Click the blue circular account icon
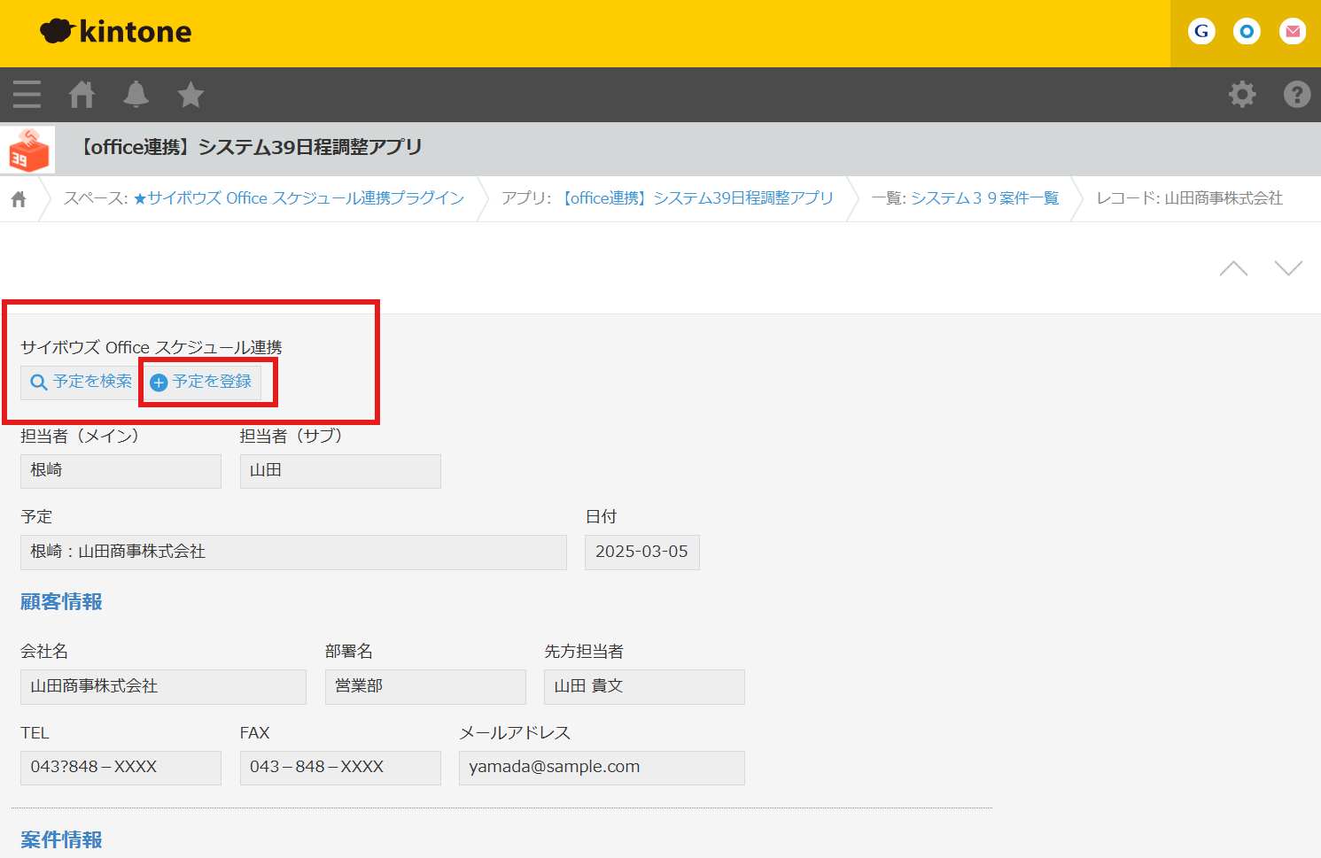The image size is (1321, 858). 1247,31
